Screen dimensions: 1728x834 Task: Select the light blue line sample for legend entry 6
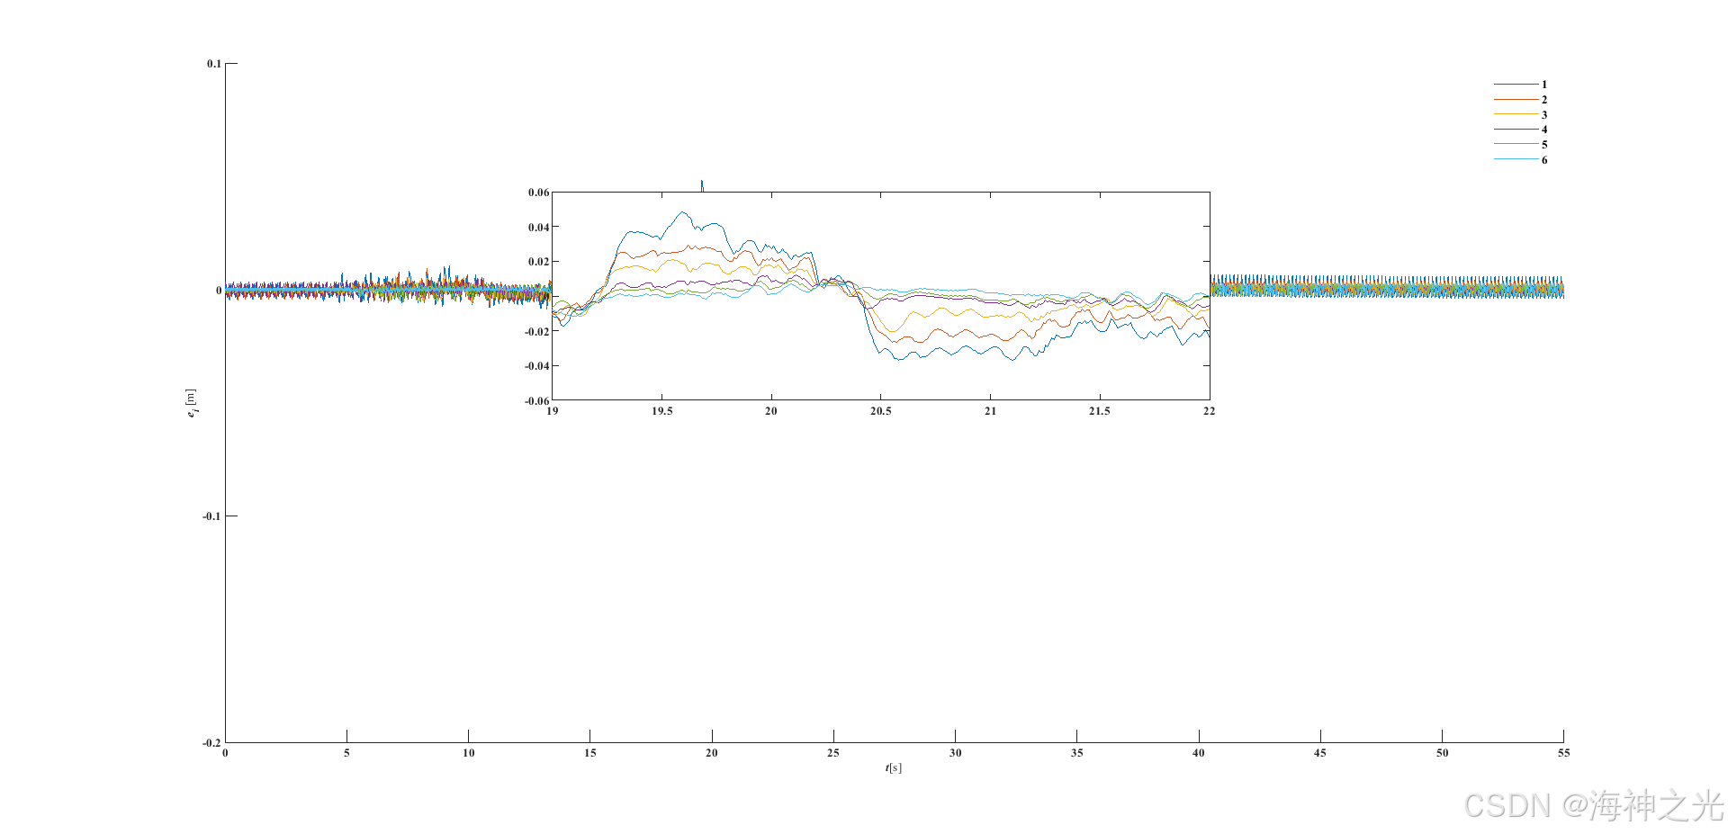1516,159
